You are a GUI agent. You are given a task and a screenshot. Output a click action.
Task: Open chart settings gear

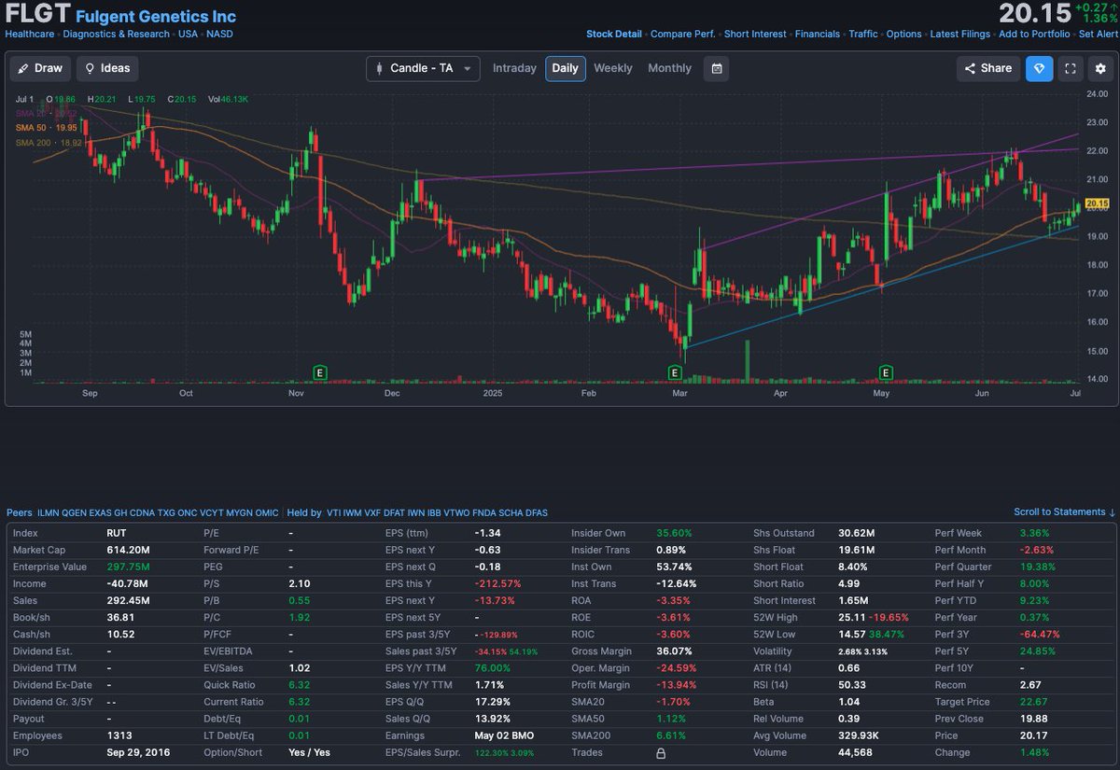[1100, 68]
